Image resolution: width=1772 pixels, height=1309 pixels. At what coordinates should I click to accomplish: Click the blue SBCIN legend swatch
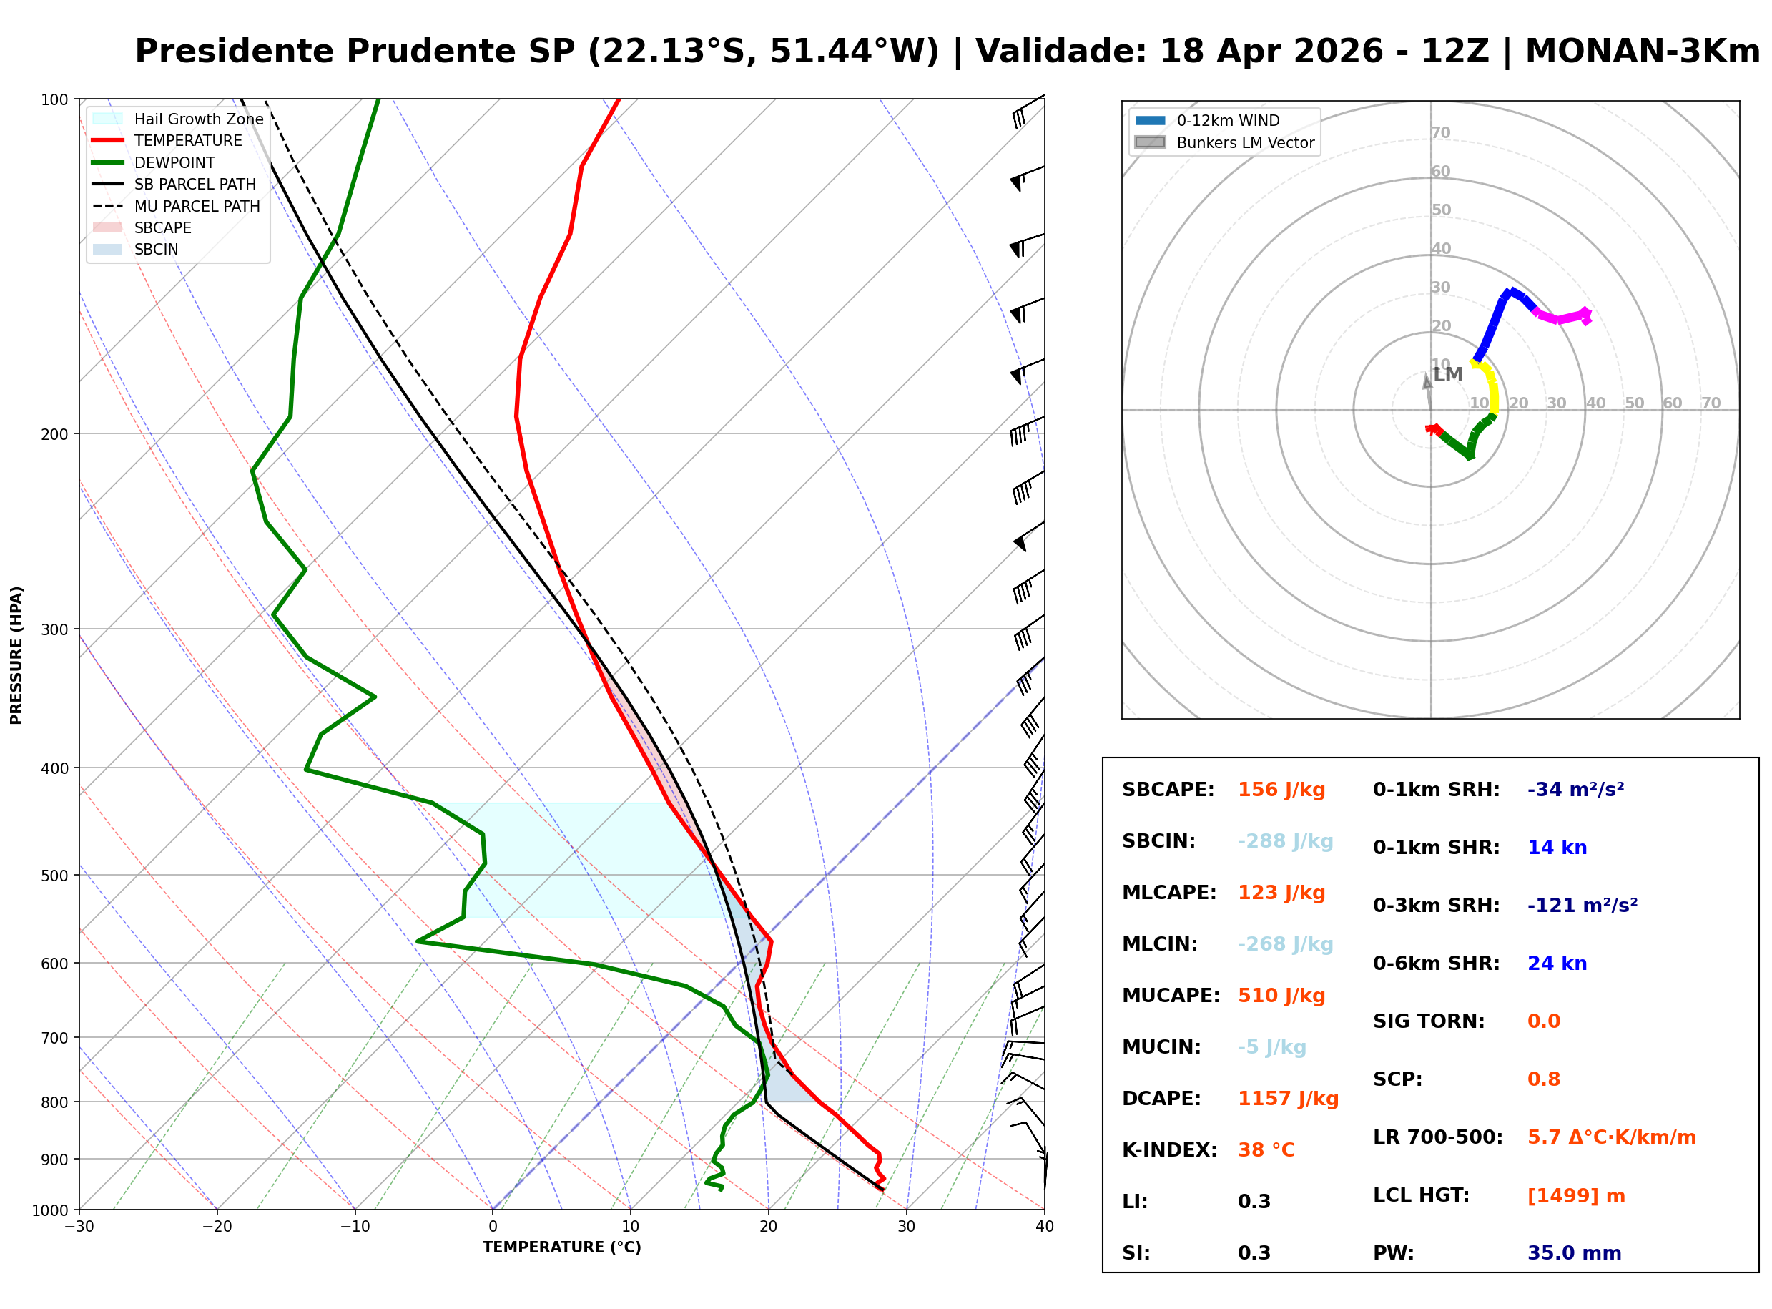point(108,249)
